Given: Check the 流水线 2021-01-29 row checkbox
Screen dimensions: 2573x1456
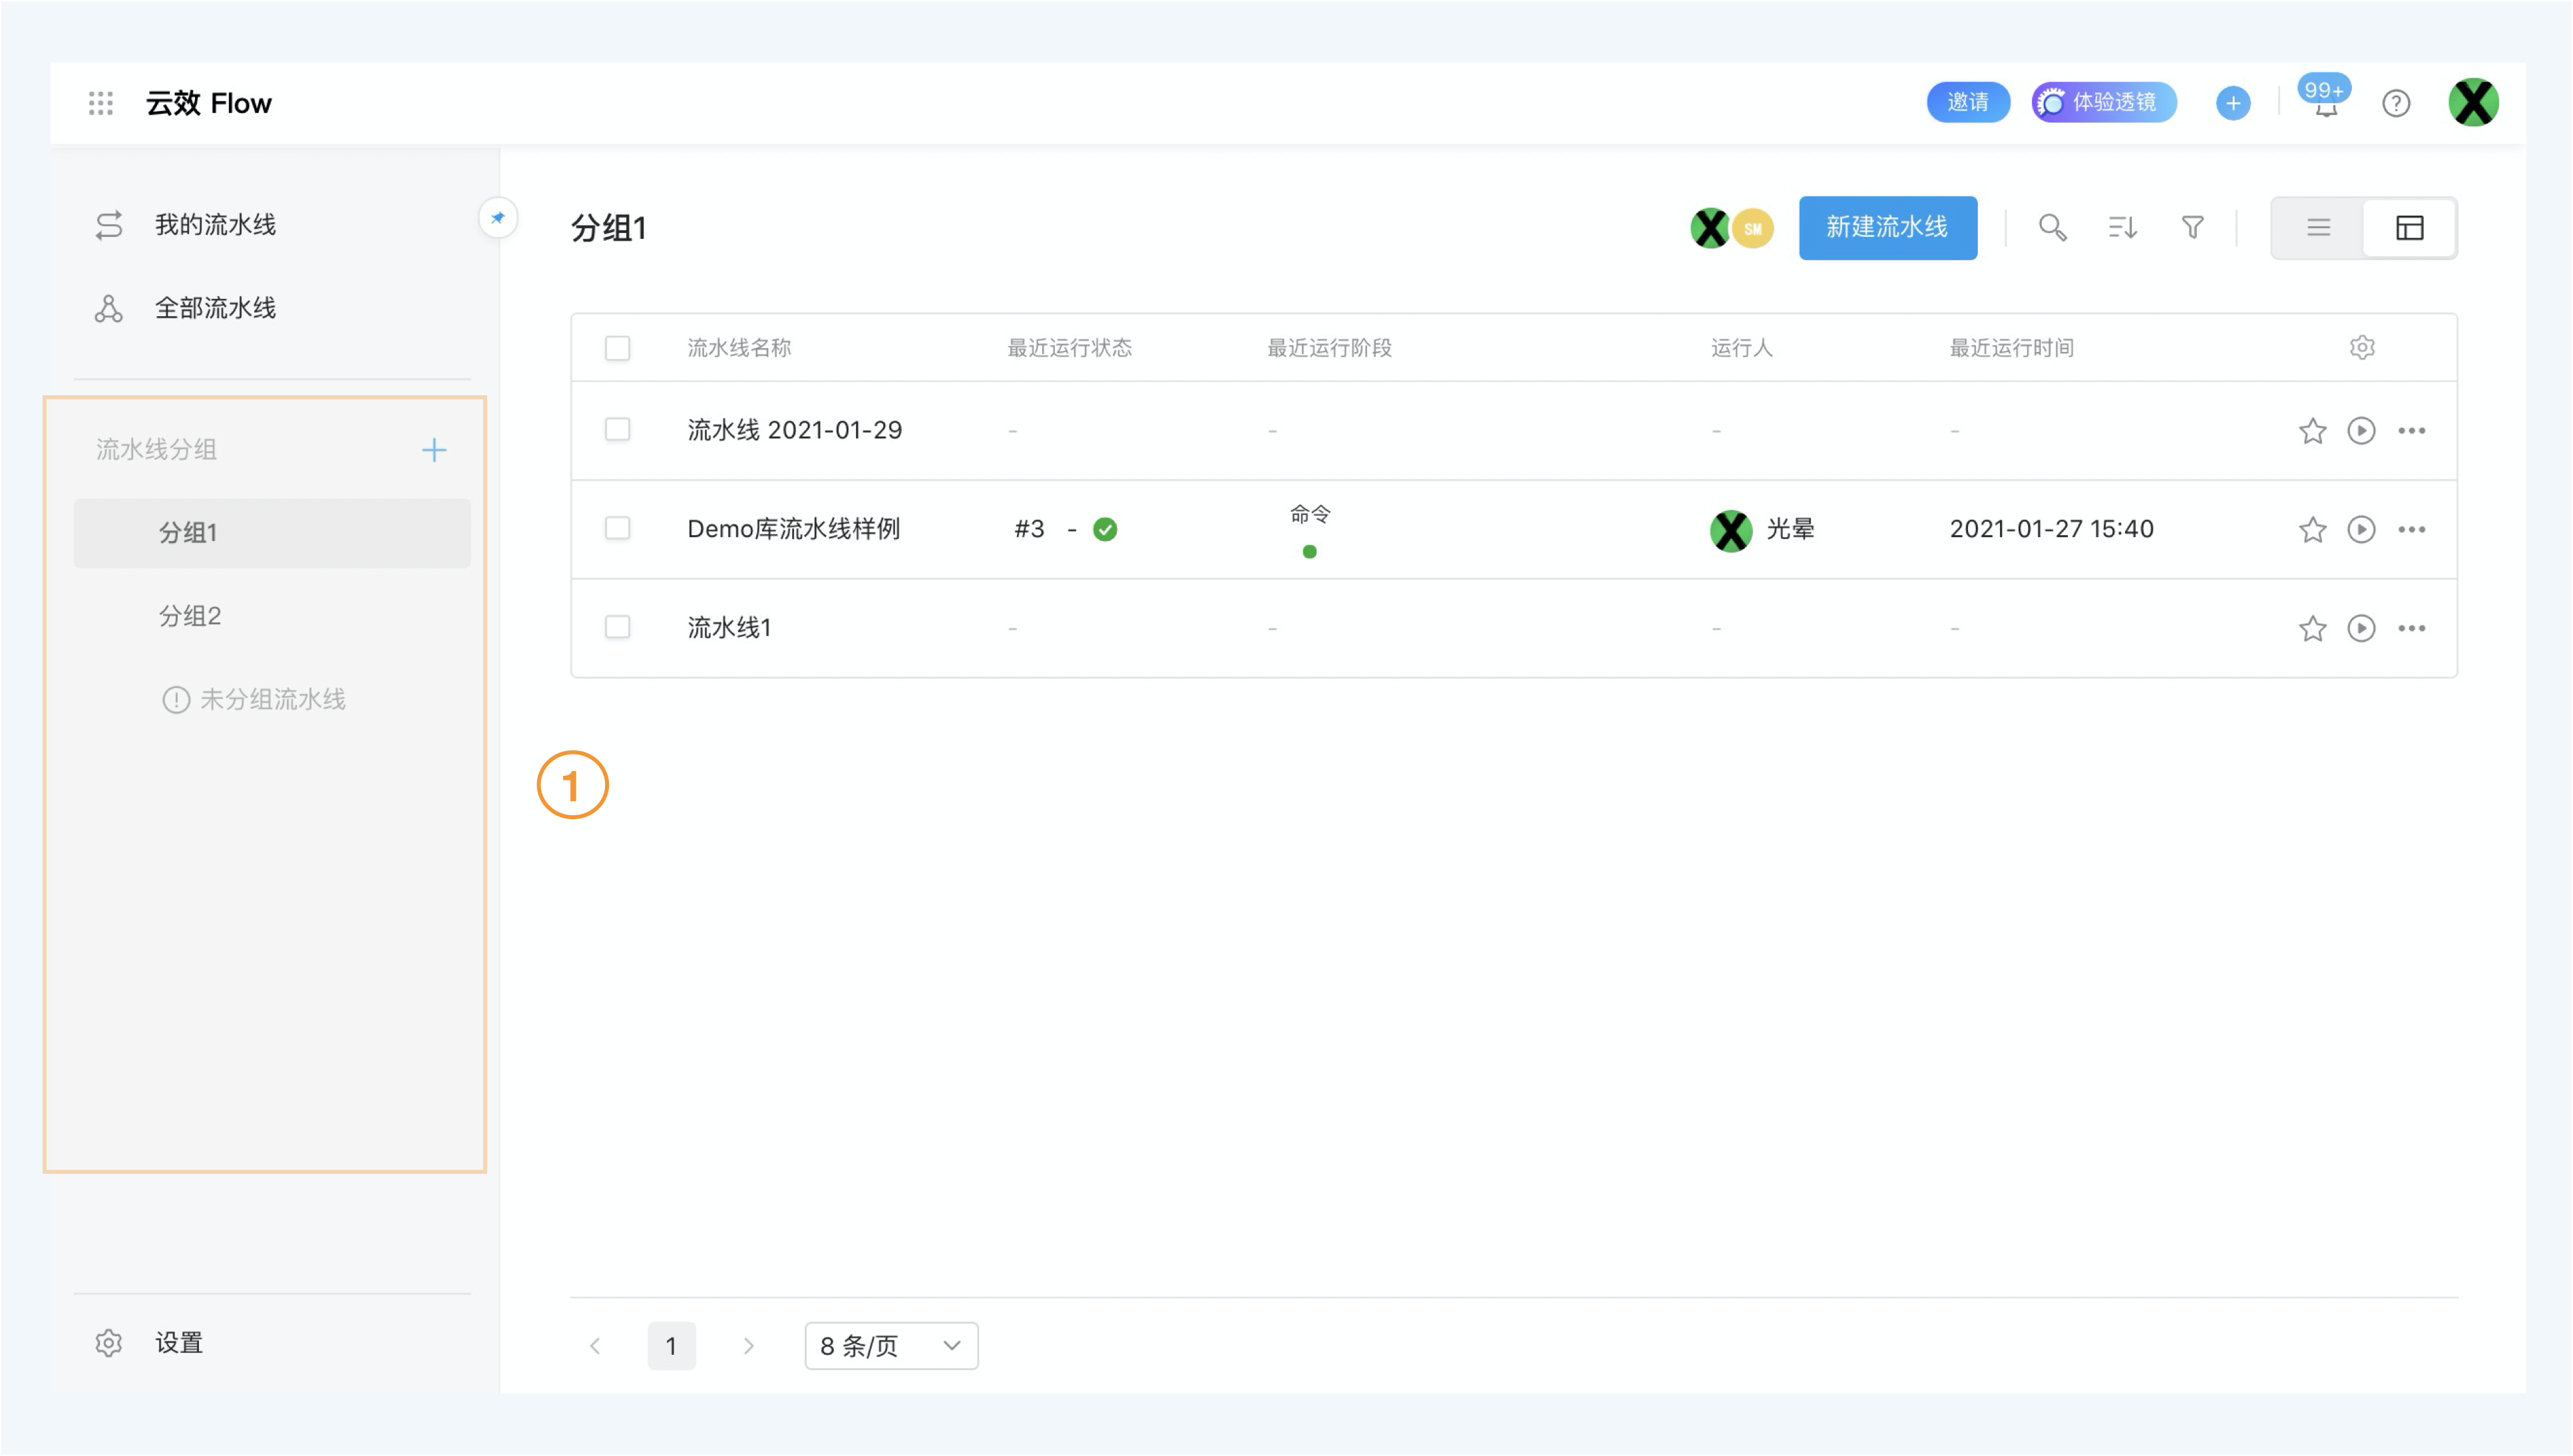Looking at the screenshot, I should pos(617,430).
